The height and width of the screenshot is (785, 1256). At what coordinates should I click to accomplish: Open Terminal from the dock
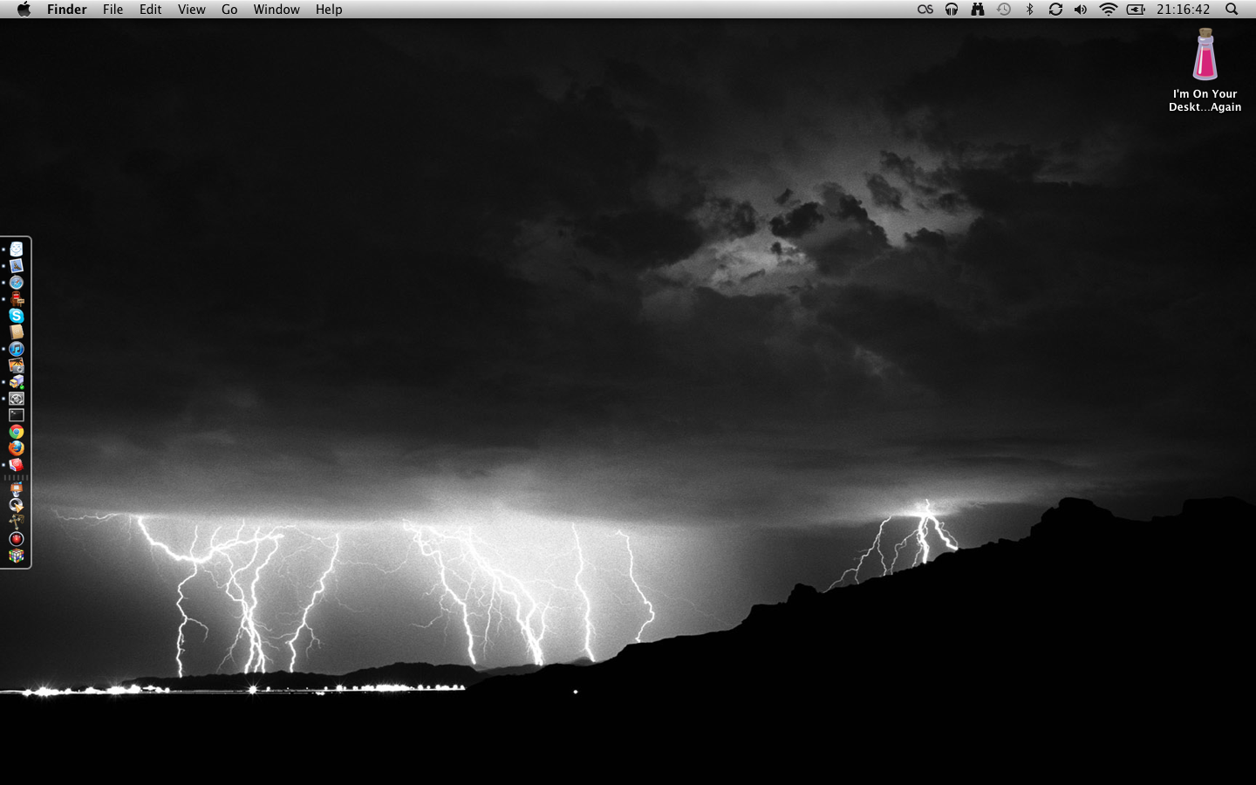click(x=16, y=415)
